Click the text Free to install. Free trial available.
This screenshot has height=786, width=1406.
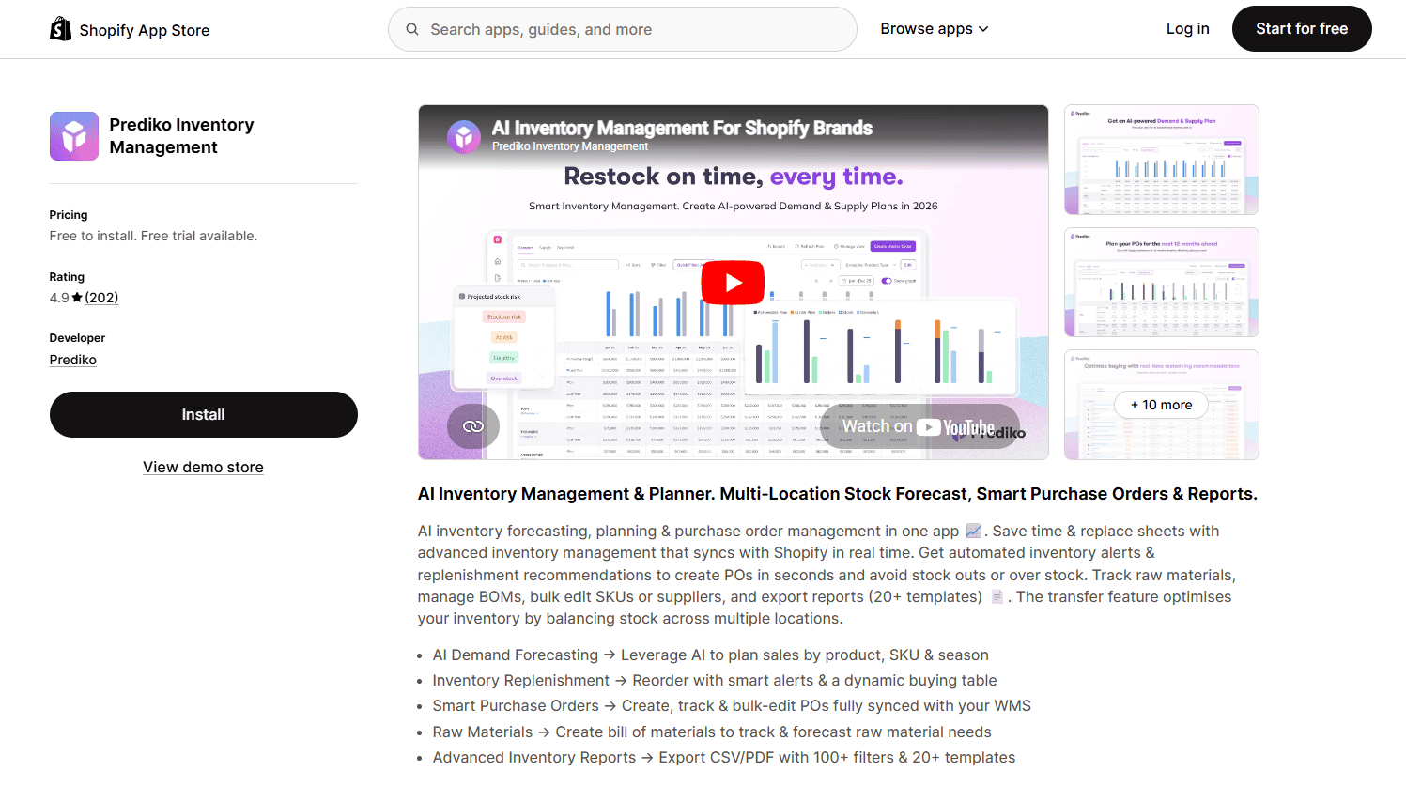click(x=153, y=236)
